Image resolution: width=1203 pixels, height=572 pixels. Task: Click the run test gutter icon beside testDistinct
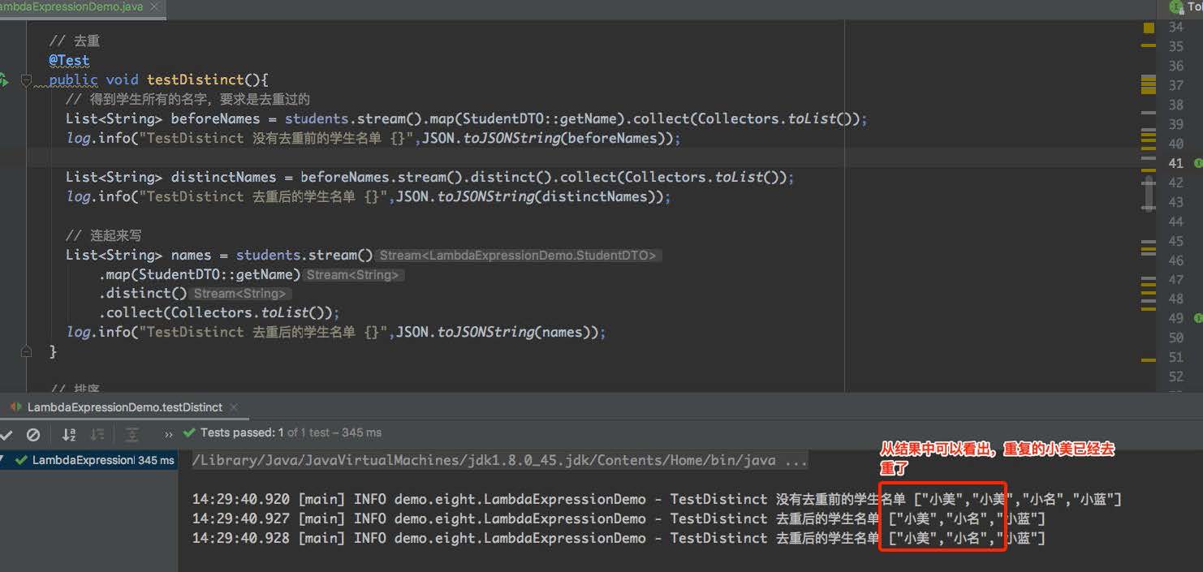click(x=3, y=80)
